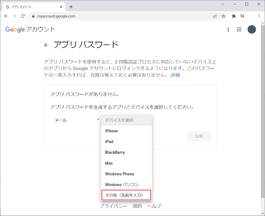Bookmark this page with the star icon
Image resolution: width=265 pixels, height=216 pixels.
point(223,16)
